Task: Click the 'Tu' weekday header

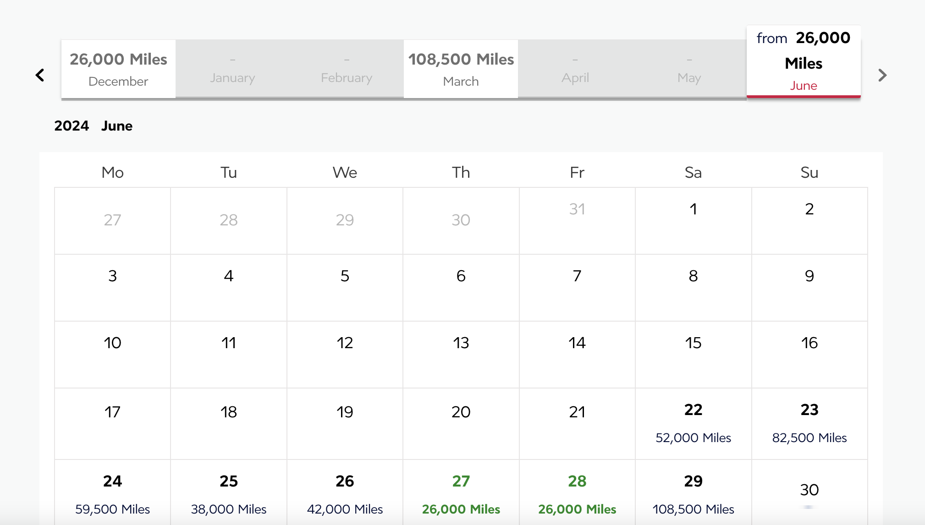Action: tap(229, 172)
